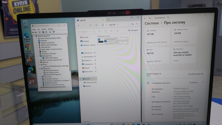This screenshot has height=125, width=222.
Task: Open Дія menu in Device Manager
Action: [39, 29]
